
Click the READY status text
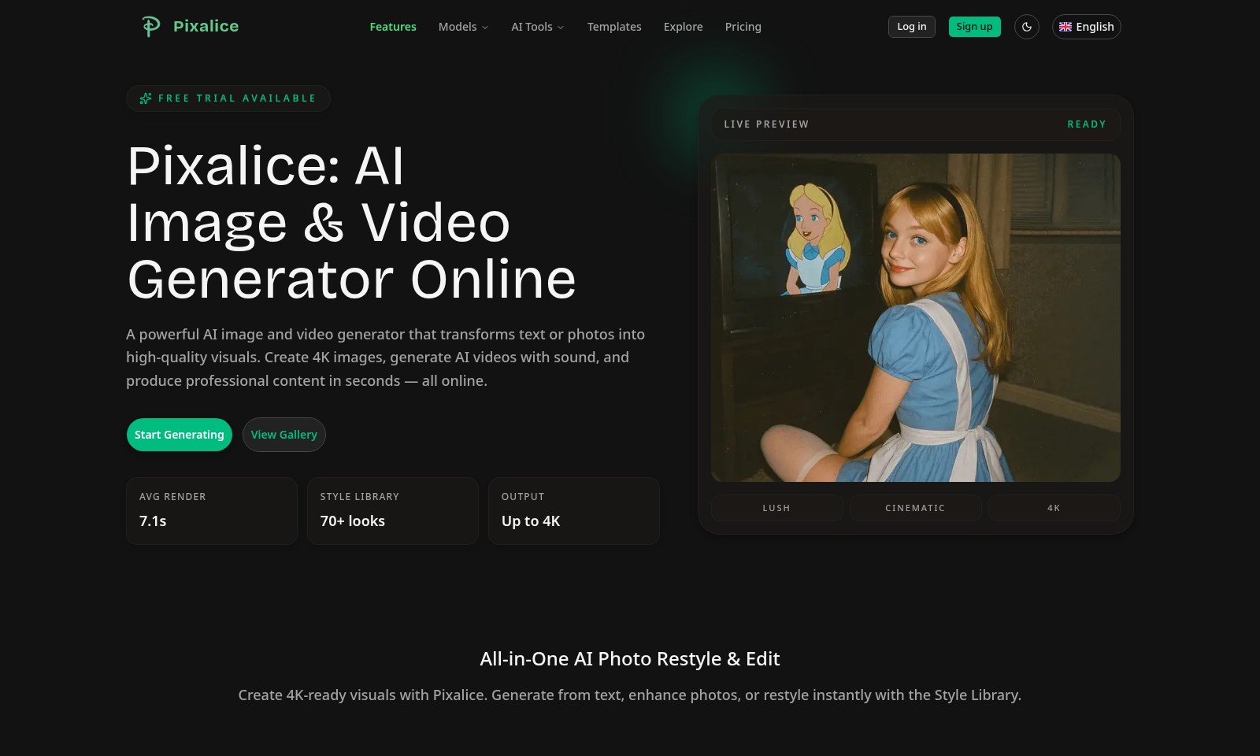(1087, 124)
